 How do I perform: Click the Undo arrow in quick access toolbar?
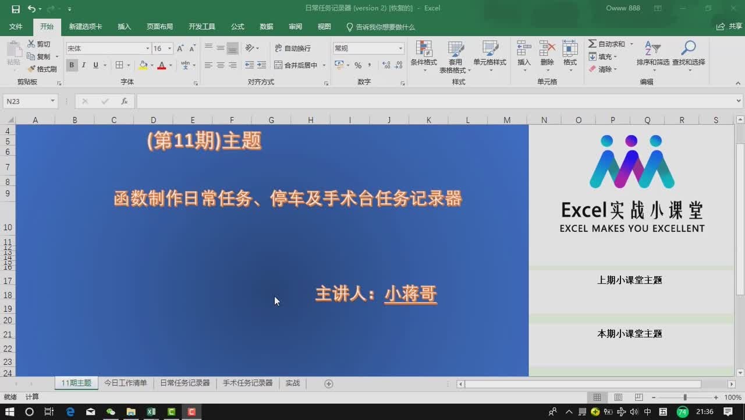31,9
